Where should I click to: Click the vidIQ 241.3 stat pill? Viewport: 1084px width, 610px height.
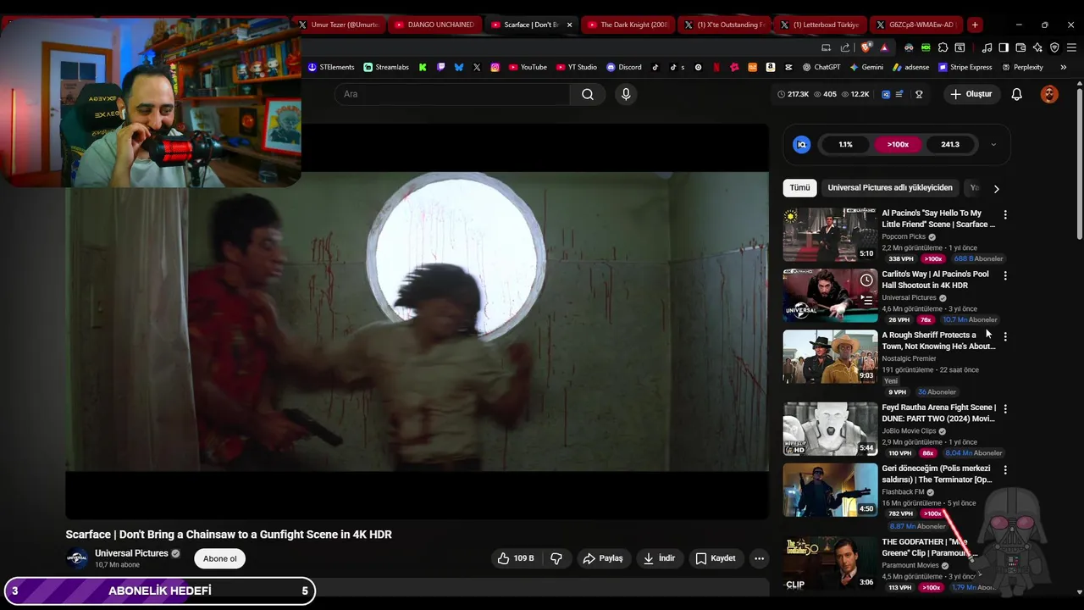(950, 145)
